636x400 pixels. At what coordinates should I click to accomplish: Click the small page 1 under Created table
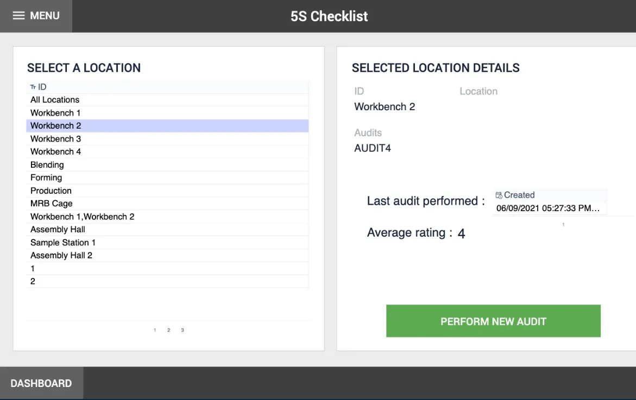(x=563, y=225)
